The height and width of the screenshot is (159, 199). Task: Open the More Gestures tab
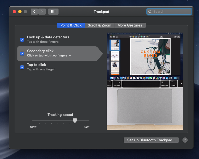tap(130, 25)
